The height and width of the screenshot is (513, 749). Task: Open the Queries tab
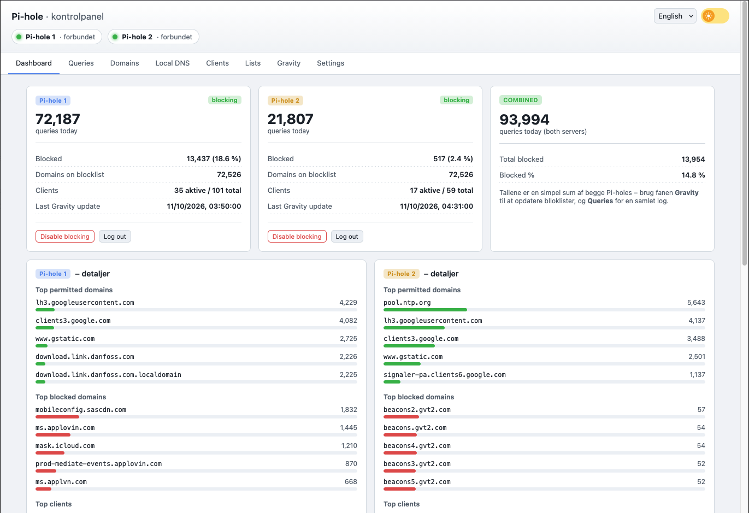(81, 63)
